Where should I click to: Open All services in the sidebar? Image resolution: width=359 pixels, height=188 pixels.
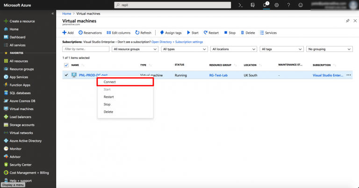pos(14,45)
